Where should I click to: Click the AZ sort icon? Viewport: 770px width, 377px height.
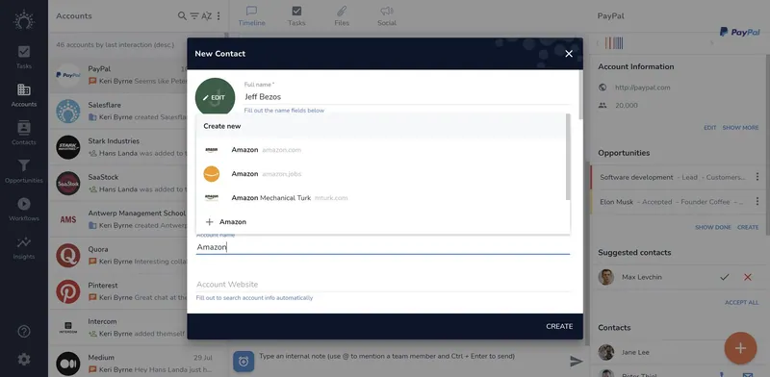coord(207,16)
